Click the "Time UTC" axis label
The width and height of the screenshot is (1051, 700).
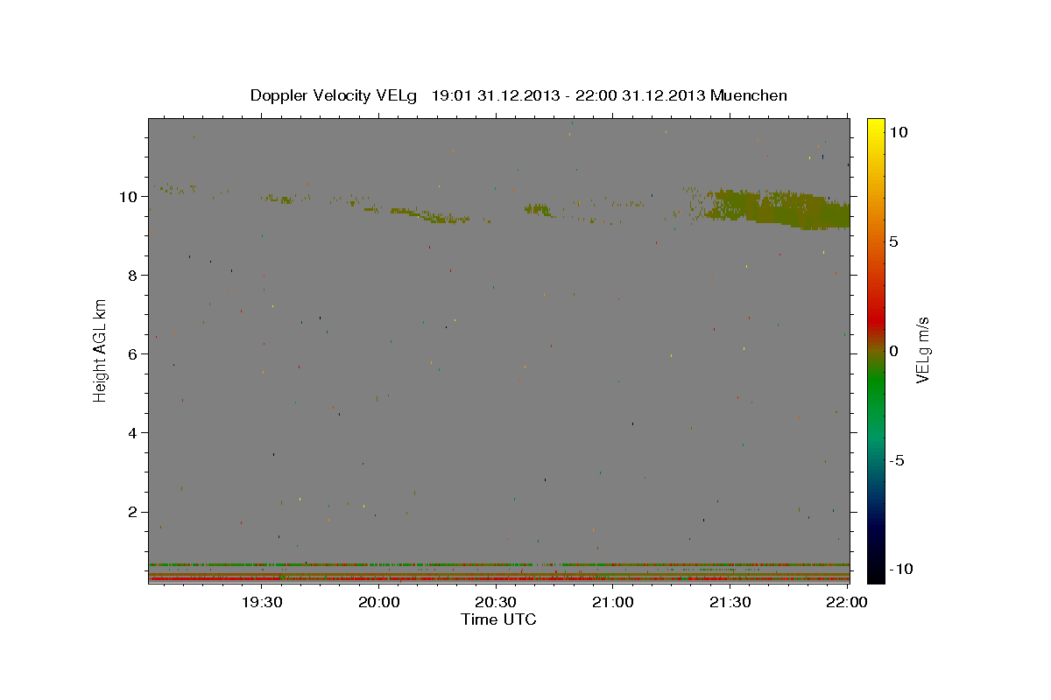498,619
